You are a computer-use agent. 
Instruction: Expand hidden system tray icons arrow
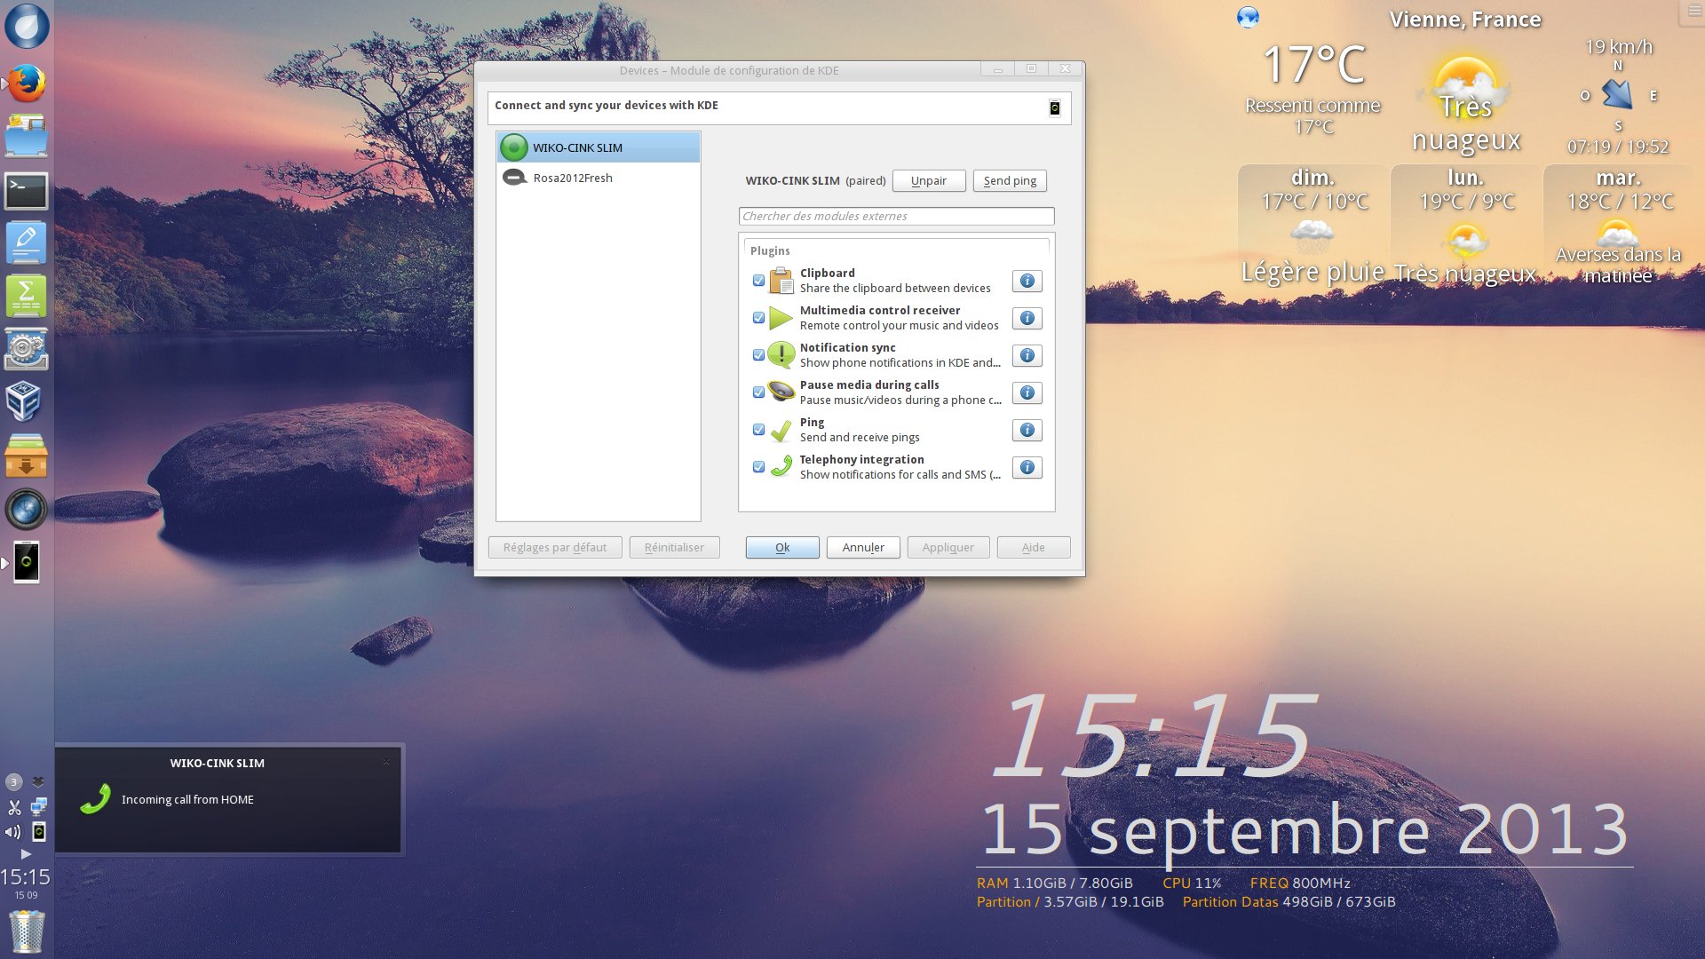coord(26,853)
